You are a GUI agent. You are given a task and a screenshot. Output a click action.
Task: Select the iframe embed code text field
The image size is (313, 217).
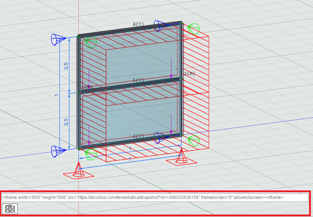[155, 197]
